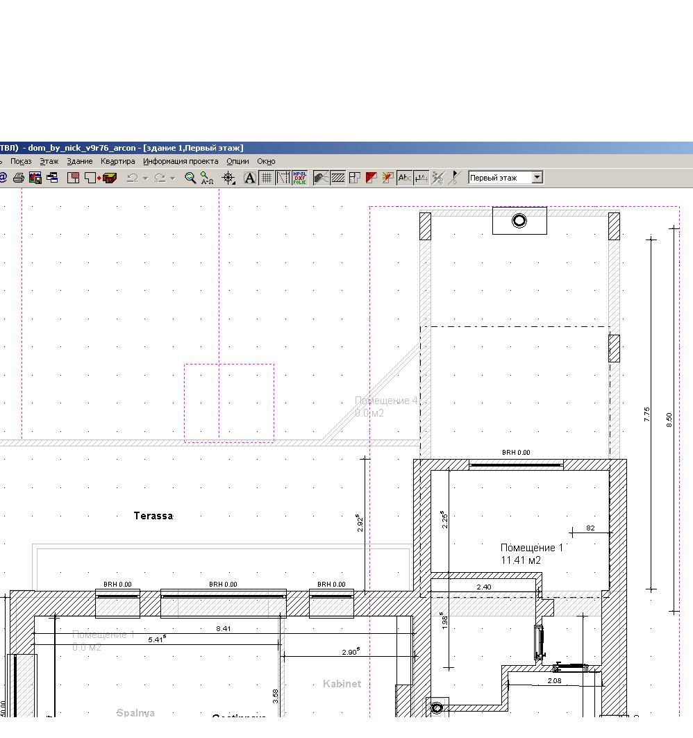This screenshot has height=738, width=693.
Task: Open the Здание menu
Action: coord(80,162)
